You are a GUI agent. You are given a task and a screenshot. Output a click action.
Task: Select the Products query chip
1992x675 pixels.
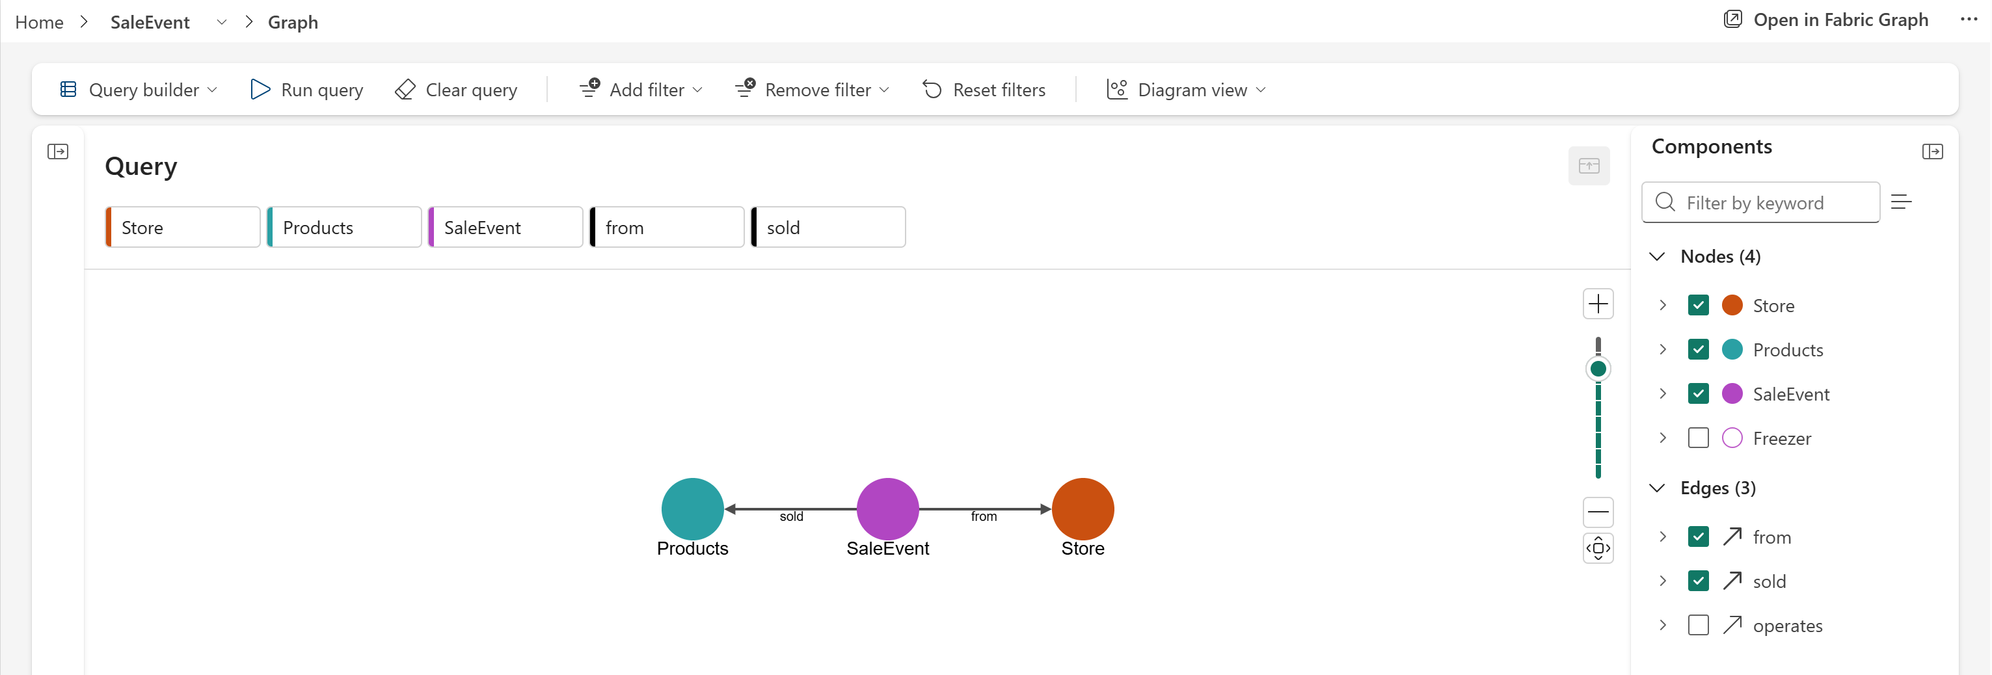(x=344, y=228)
